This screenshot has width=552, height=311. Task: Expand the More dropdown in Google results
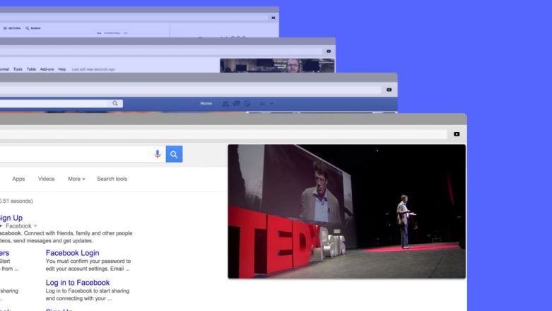(x=76, y=179)
